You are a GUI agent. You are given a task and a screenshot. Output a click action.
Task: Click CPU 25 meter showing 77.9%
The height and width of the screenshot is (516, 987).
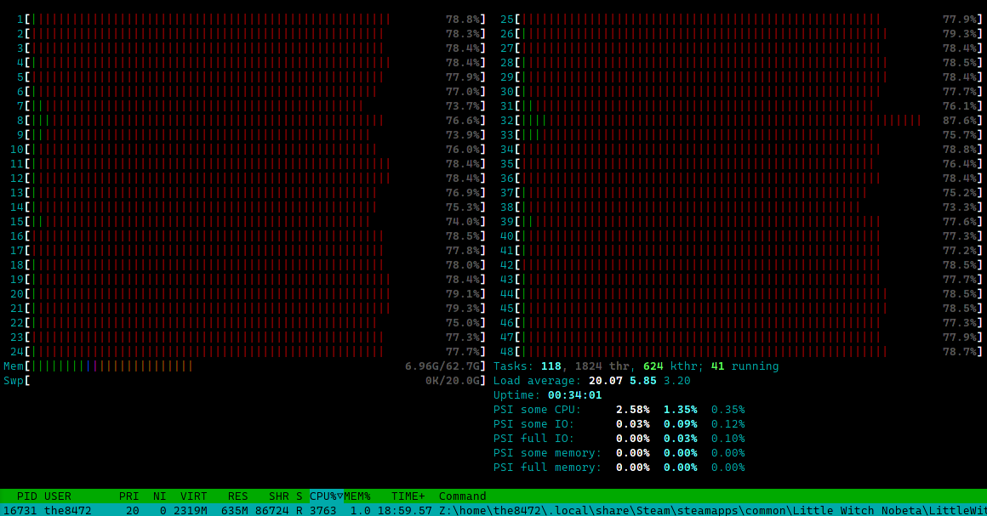pos(741,20)
